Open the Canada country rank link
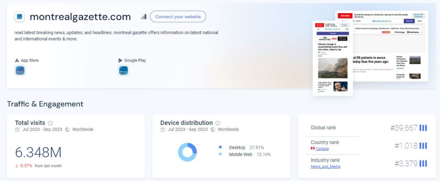Image resolution: width=440 pixels, height=181 pixels. (322, 148)
